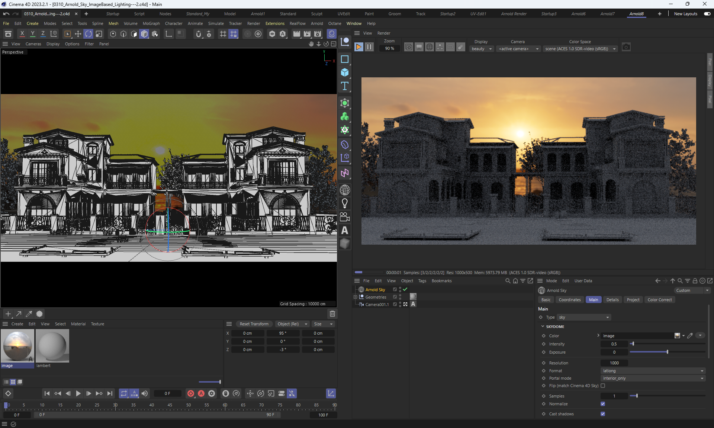Select the lambert material thumbnail

[x=52, y=346]
